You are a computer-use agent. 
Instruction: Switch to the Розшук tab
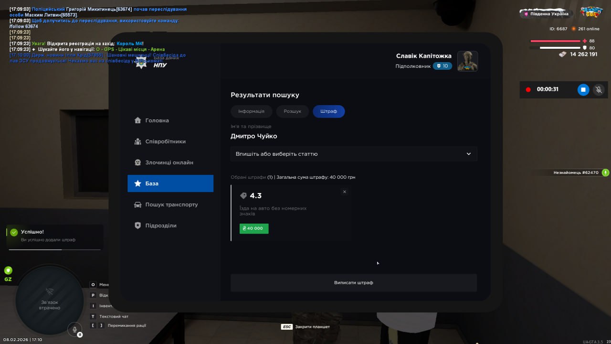(293, 111)
